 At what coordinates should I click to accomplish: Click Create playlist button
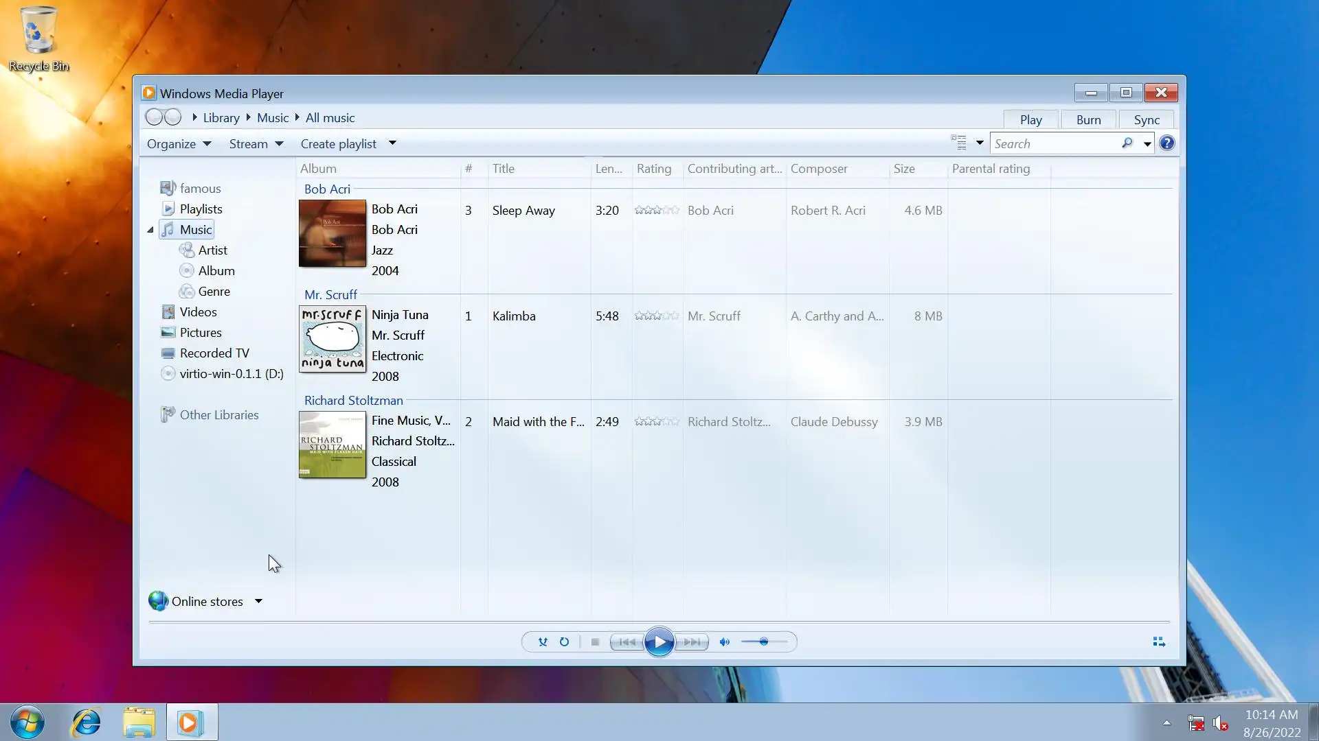[338, 144]
